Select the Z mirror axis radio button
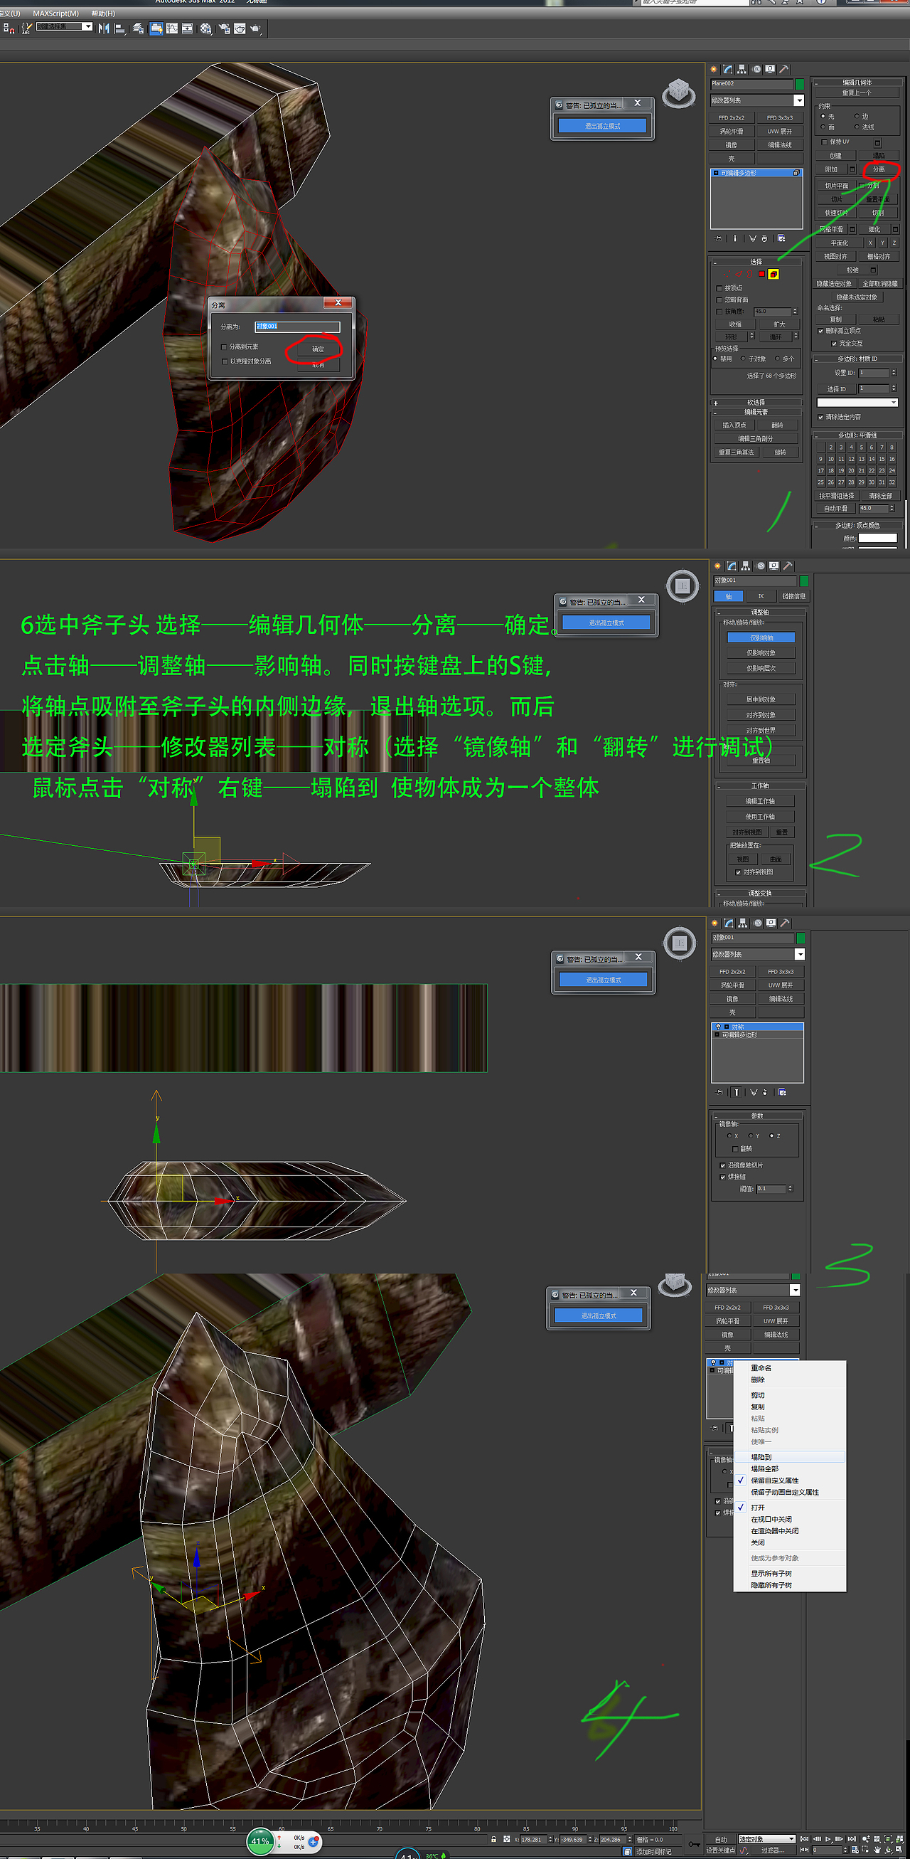This screenshot has width=910, height=1859. click(771, 1136)
